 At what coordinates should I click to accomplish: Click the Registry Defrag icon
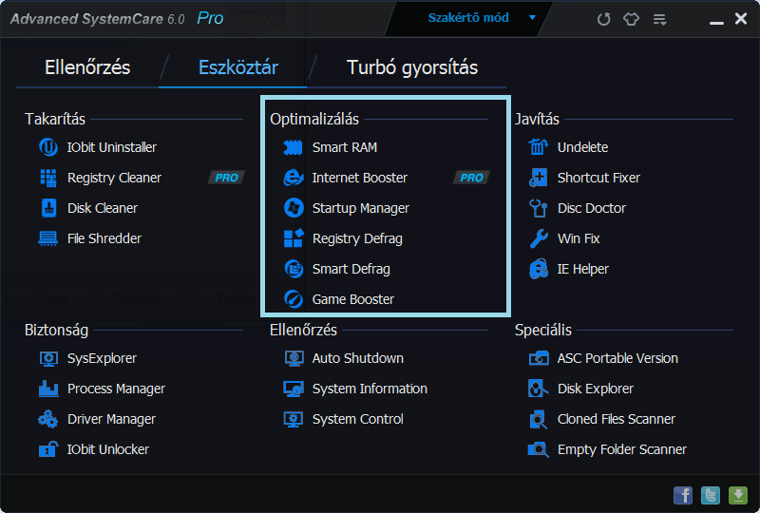tap(294, 238)
